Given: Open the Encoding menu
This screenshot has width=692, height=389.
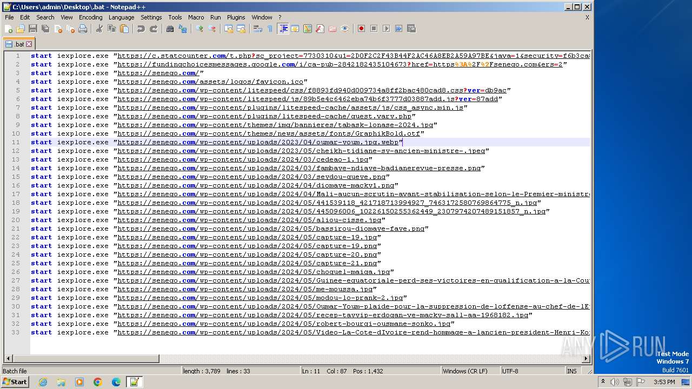Looking at the screenshot, I should coord(90,17).
